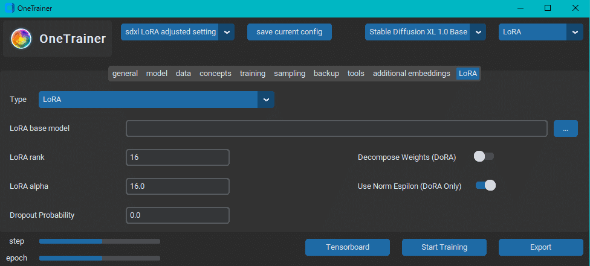Focus the LoRA base model path field
Viewport: 590px width, 266px height.
point(336,128)
